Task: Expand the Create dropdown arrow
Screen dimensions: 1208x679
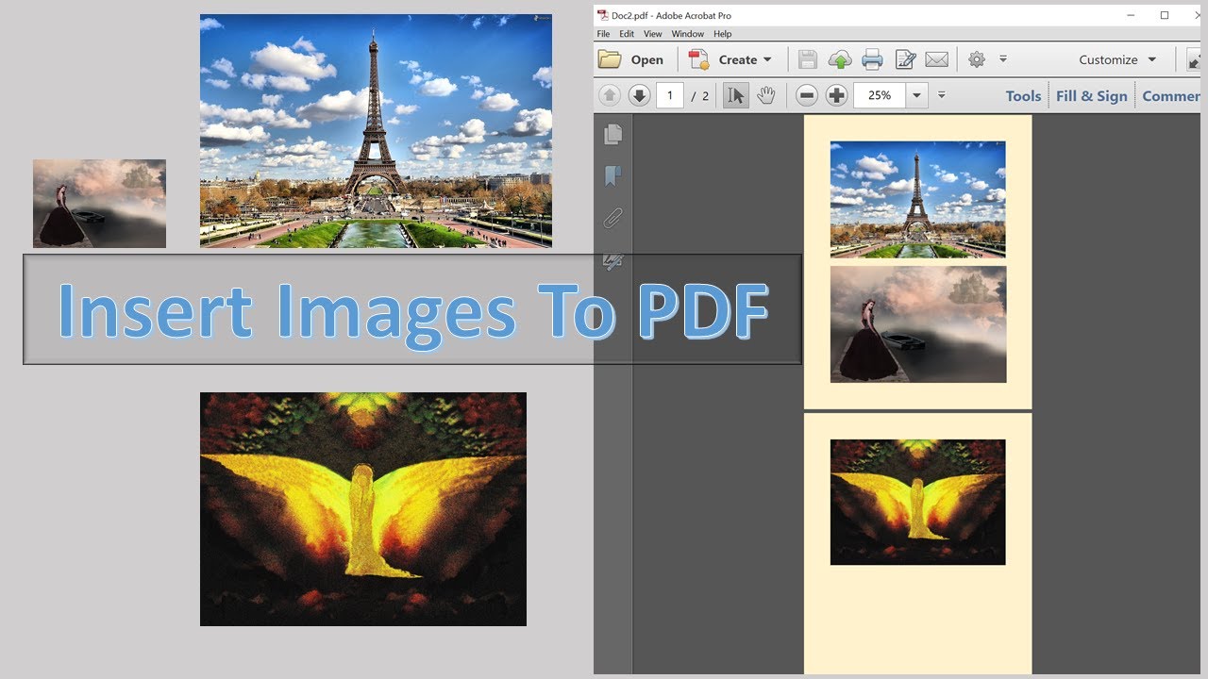Action: pyautogui.click(x=767, y=59)
